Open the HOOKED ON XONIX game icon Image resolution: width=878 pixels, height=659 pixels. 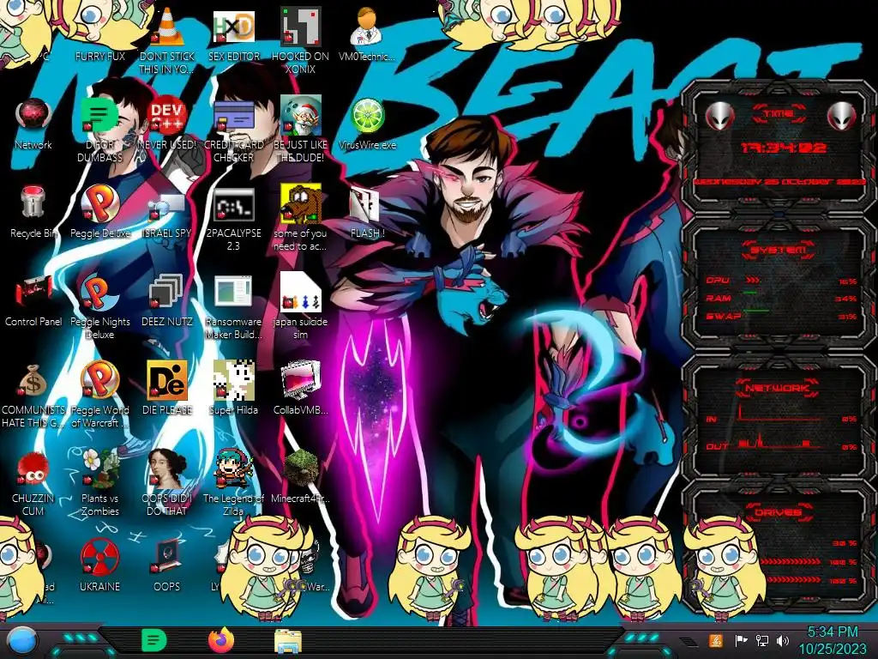(300, 27)
